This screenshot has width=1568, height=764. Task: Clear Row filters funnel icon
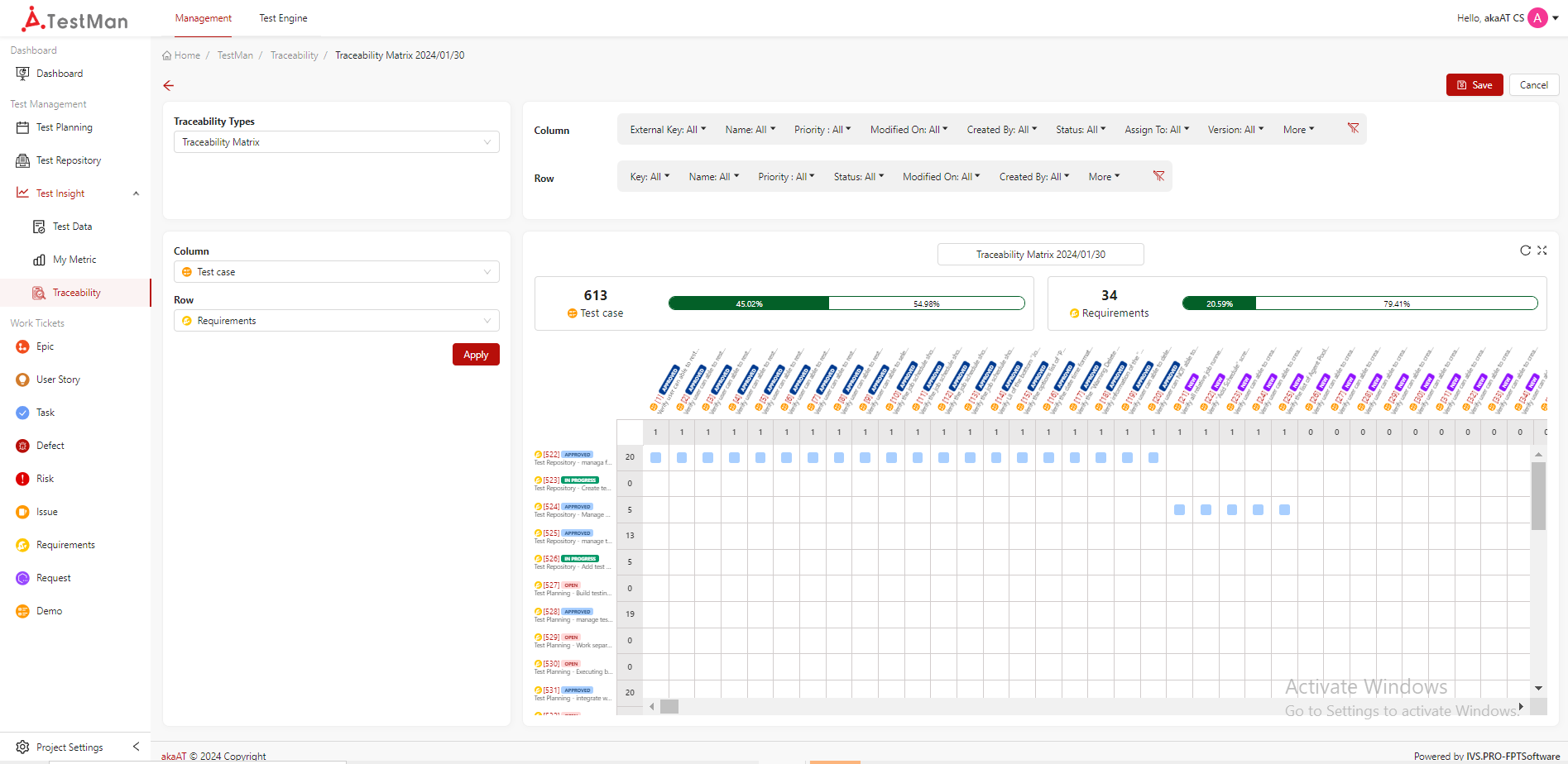pyautogui.click(x=1159, y=176)
